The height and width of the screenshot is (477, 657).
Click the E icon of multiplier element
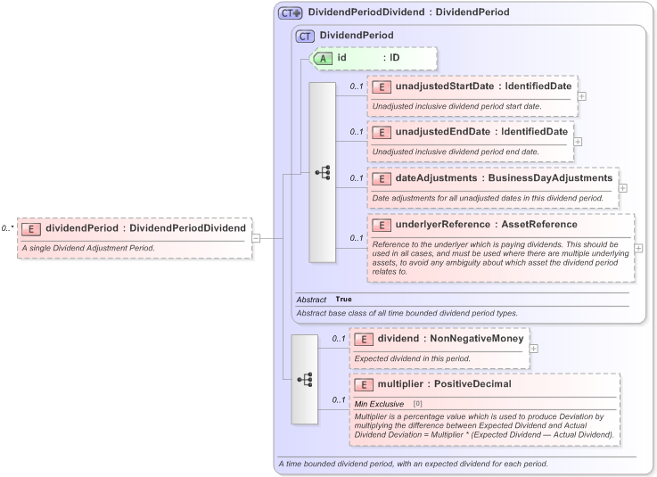coord(364,385)
